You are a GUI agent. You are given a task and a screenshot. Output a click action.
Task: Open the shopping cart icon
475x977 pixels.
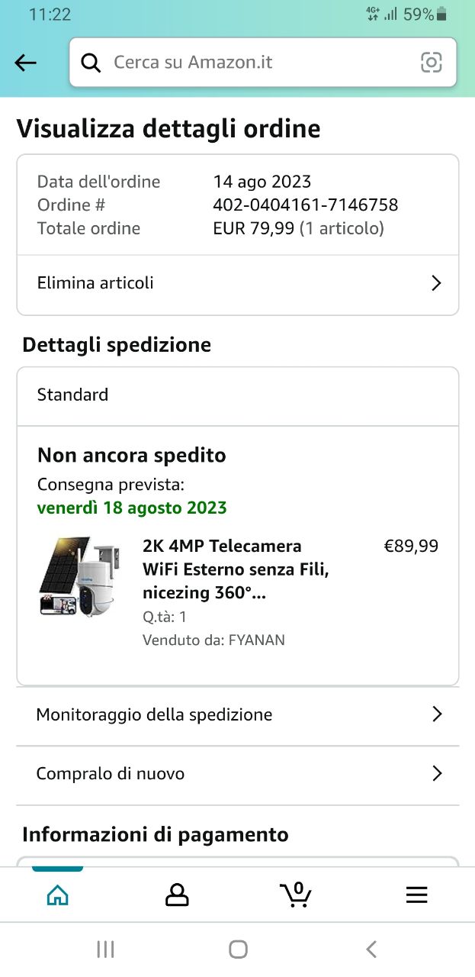click(296, 894)
